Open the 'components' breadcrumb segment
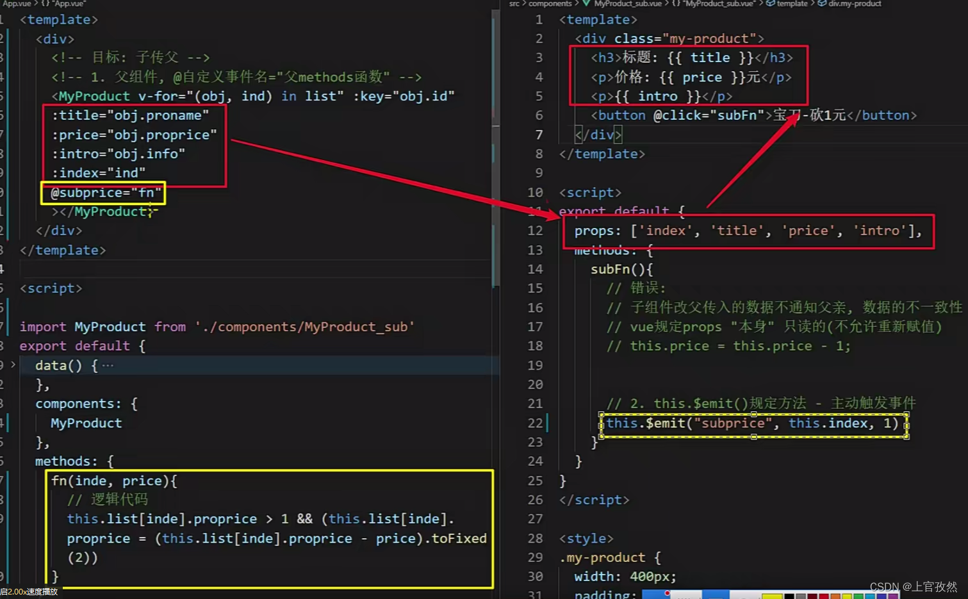The width and height of the screenshot is (968, 599). pyautogui.click(x=550, y=3)
